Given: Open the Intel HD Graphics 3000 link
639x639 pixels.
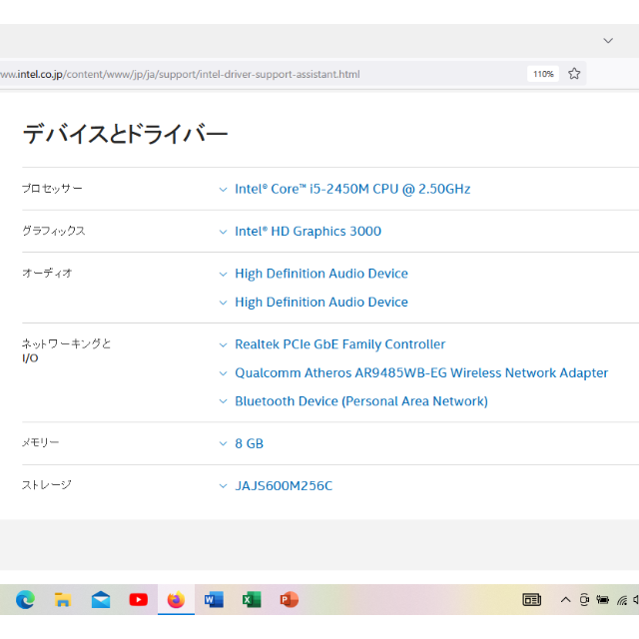Looking at the screenshot, I should (309, 231).
